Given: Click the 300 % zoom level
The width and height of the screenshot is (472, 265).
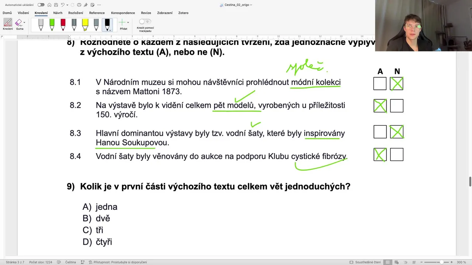Looking at the screenshot, I should point(462,262).
